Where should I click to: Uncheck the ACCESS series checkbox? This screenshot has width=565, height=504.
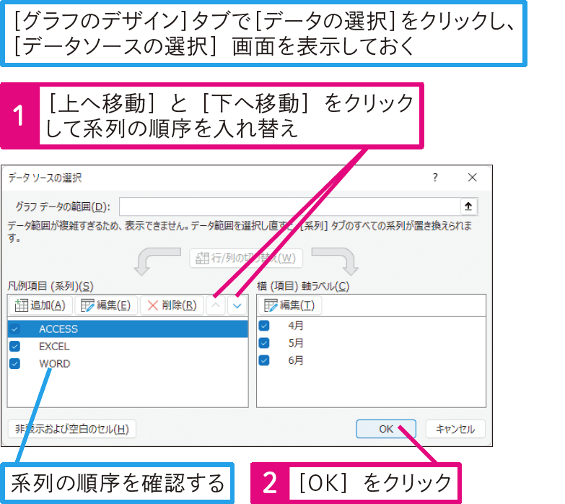[x=15, y=329]
